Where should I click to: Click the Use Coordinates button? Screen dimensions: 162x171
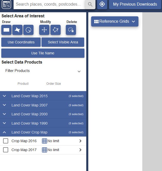coord(21,42)
